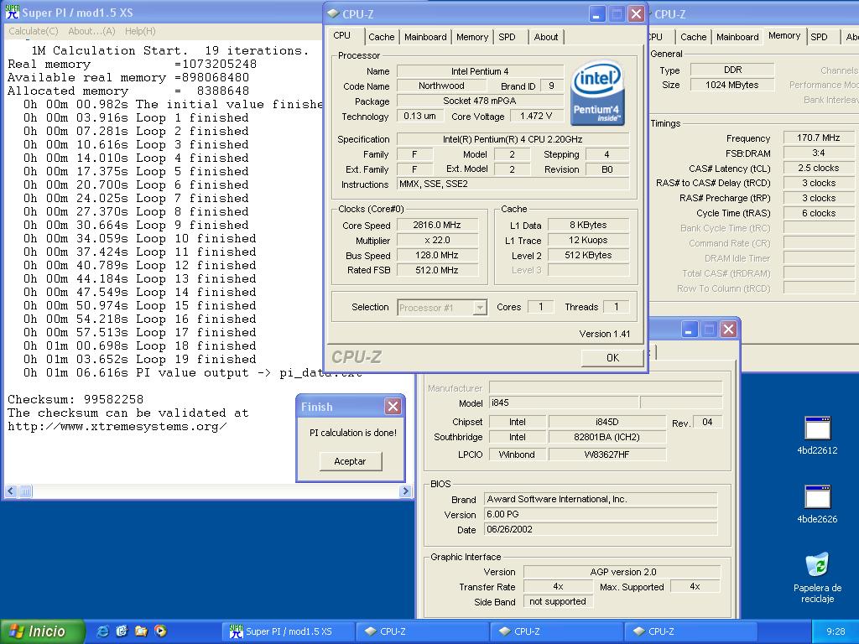The image size is (859, 644).
Task: Click the Bus Speed value 128.0 MHz
Action: coord(437,255)
